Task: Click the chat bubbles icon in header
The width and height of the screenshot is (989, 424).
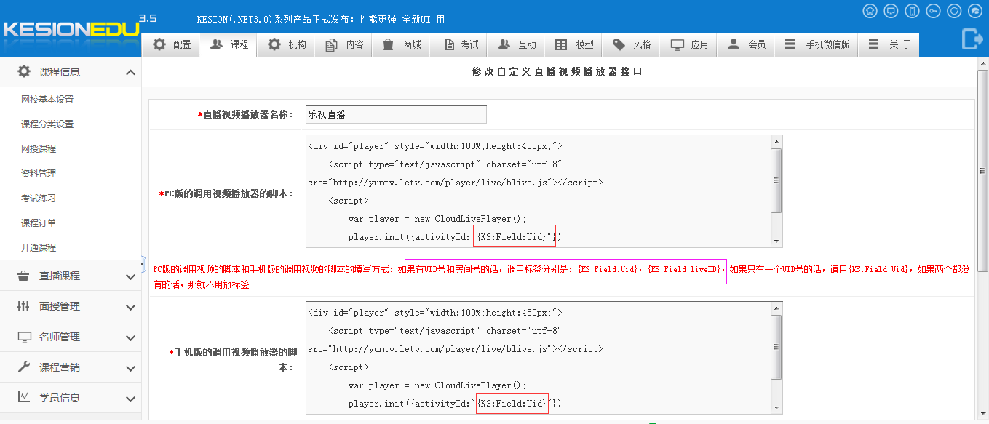Action: pyautogui.click(x=975, y=11)
